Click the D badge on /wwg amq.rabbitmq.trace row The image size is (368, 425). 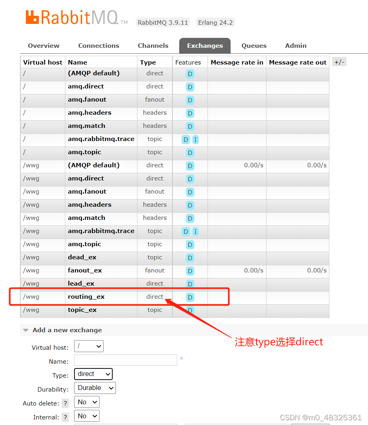186,231
